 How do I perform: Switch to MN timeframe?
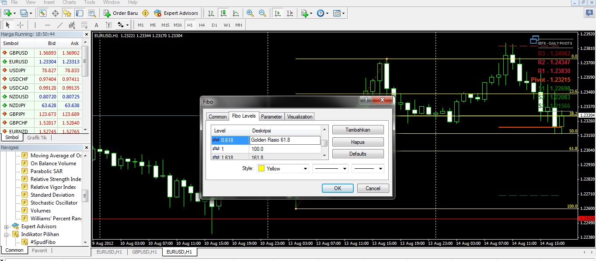[x=239, y=25]
